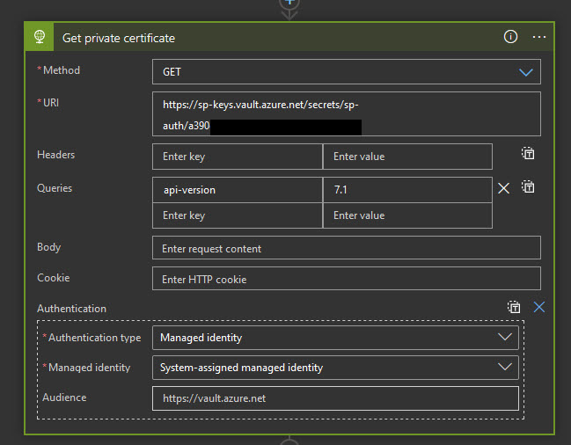Open the Authentication type dropdown
571x445 pixels.
tap(334, 337)
